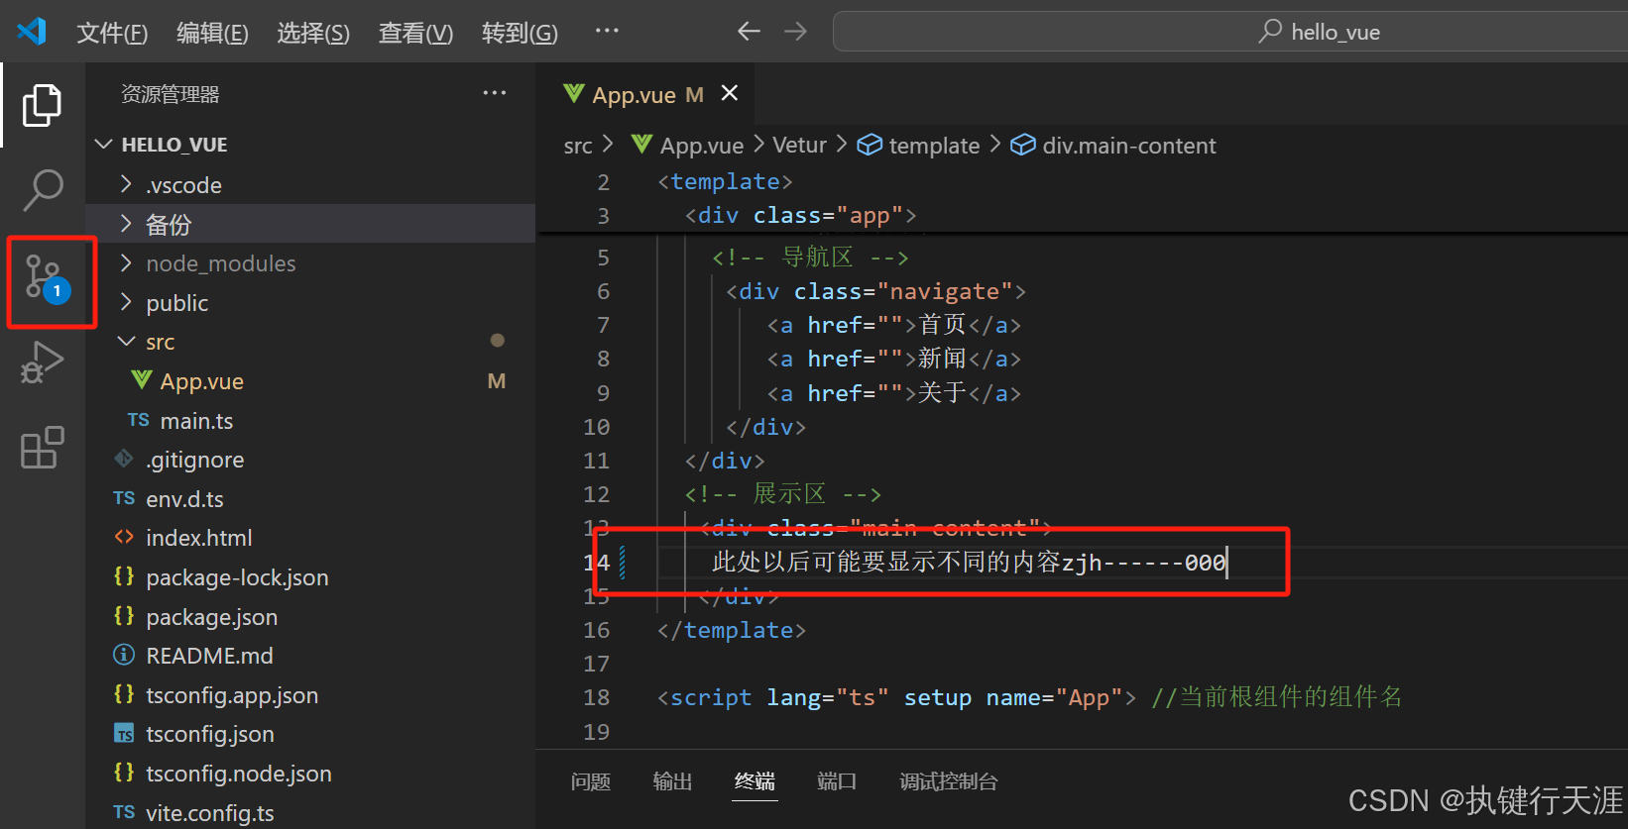This screenshot has width=1628, height=829.
Task: Expand the 备份 folder
Action: (x=310, y=224)
